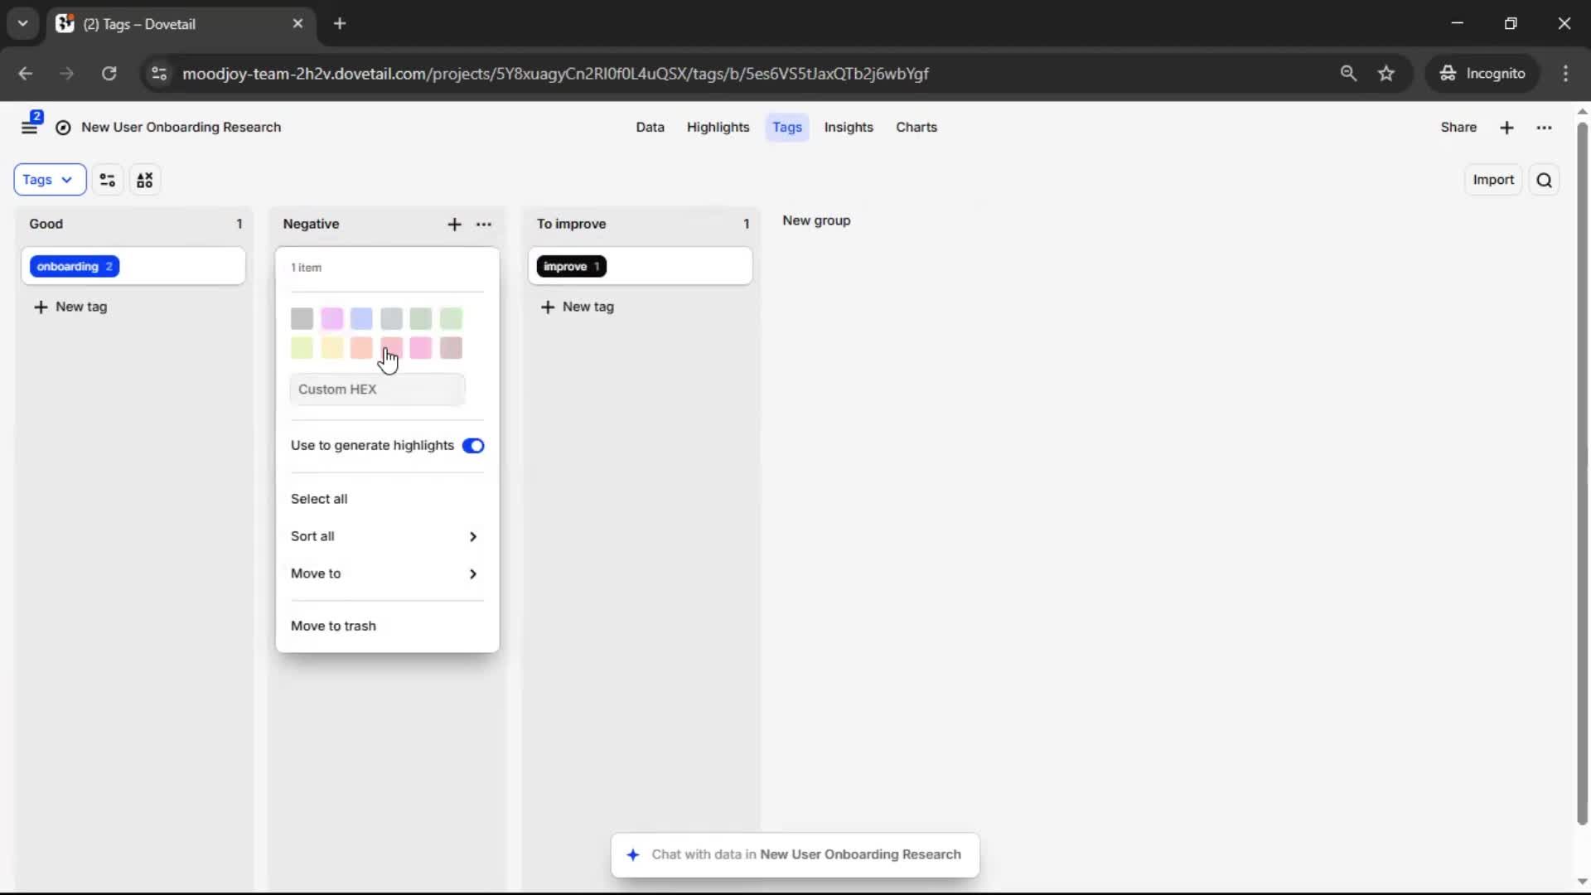Expand the Sort all submenu
The height and width of the screenshot is (895, 1591).
(385, 536)
